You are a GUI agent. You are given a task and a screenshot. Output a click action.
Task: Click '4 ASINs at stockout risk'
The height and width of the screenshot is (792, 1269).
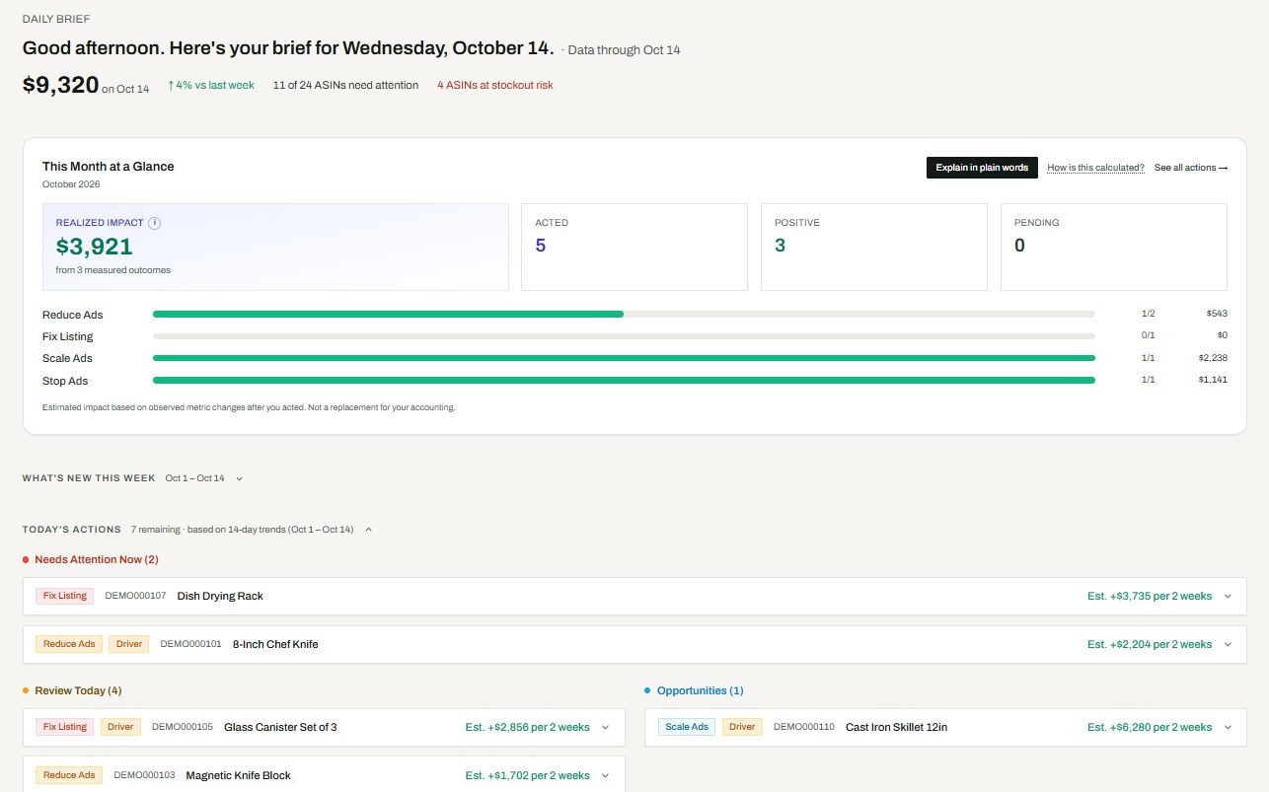pos(495,86)
